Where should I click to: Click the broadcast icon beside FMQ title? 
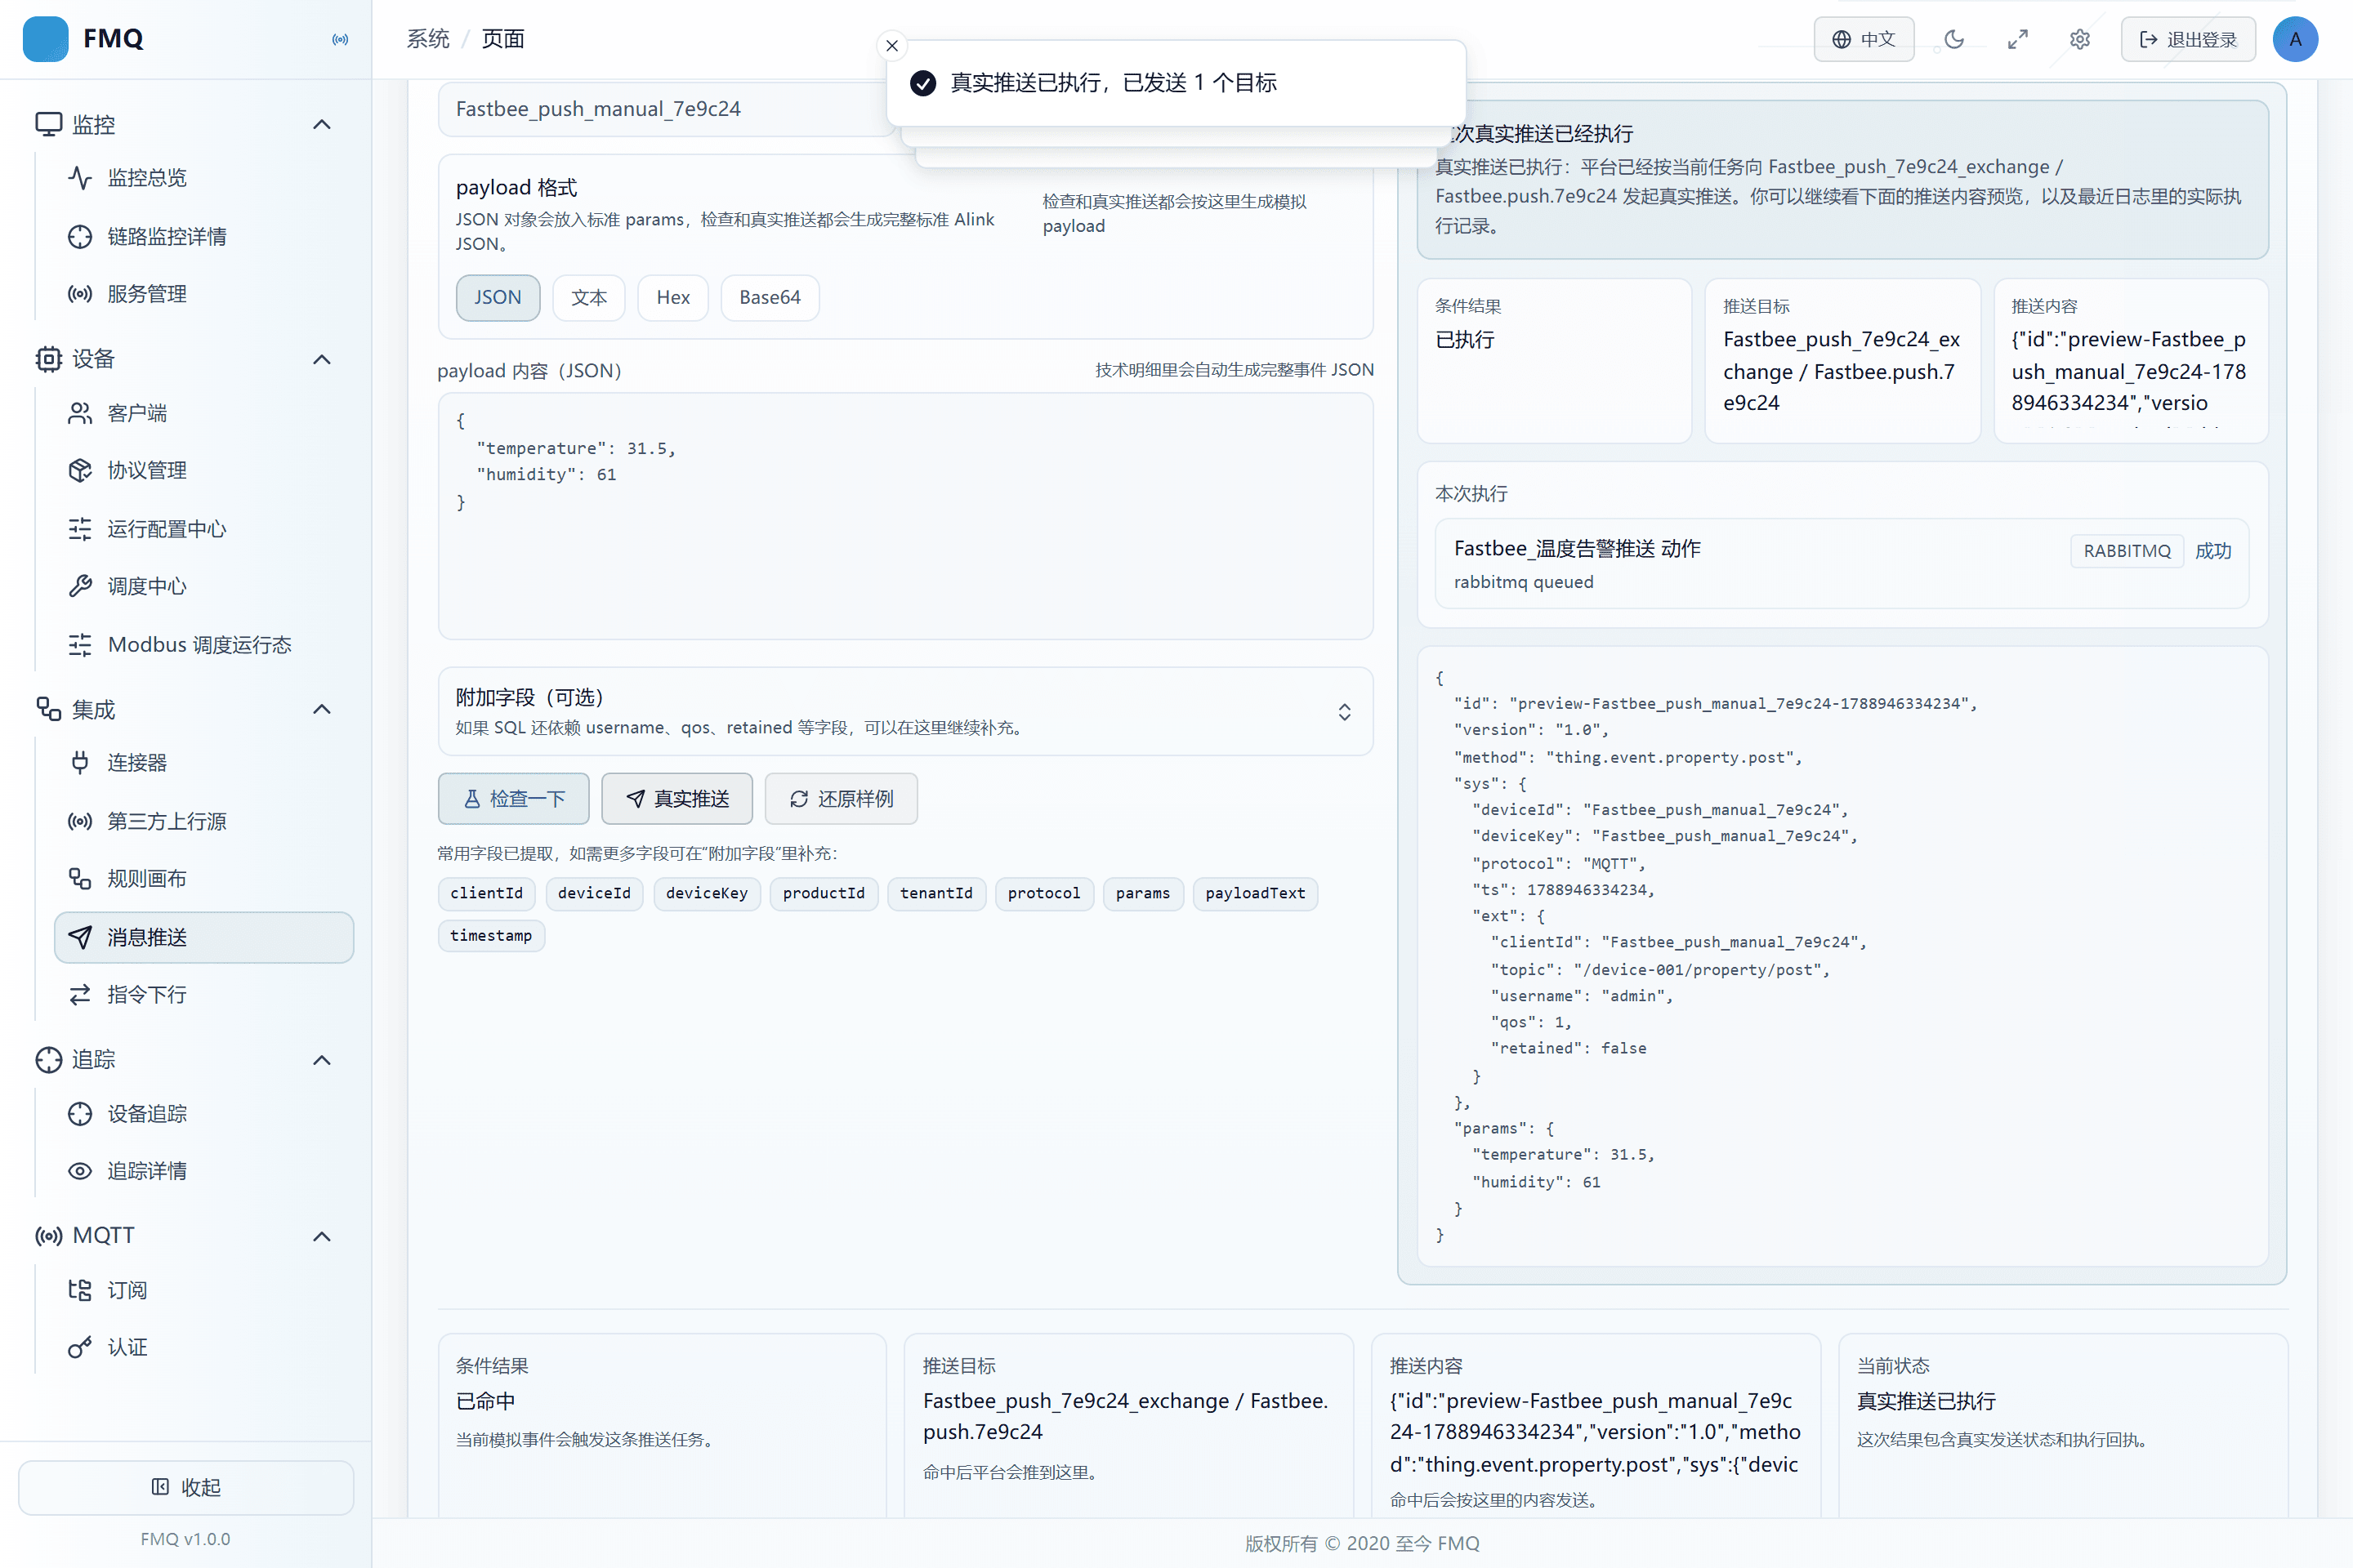tap(340, 39)
